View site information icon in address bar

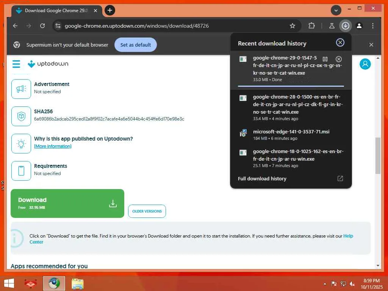(x=58, y=26)
